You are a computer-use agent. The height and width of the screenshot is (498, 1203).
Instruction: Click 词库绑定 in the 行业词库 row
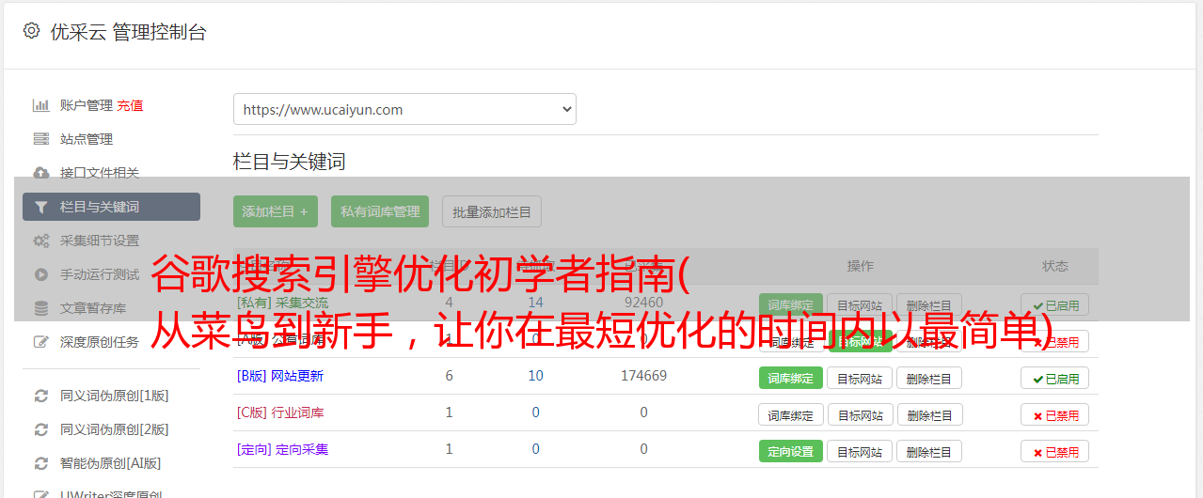(791, 415)
